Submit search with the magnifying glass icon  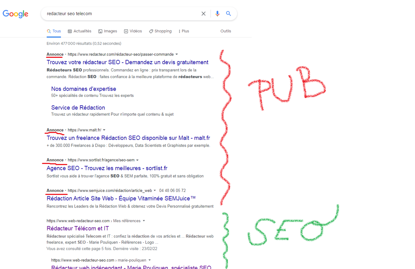228,14
